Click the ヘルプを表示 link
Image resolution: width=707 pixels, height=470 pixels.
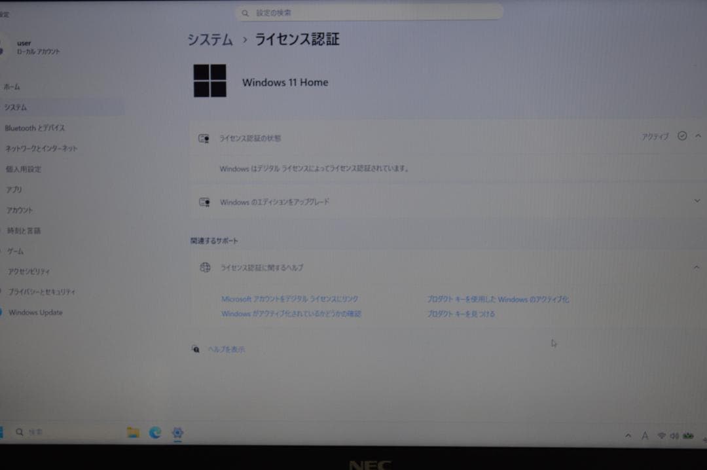227,349
